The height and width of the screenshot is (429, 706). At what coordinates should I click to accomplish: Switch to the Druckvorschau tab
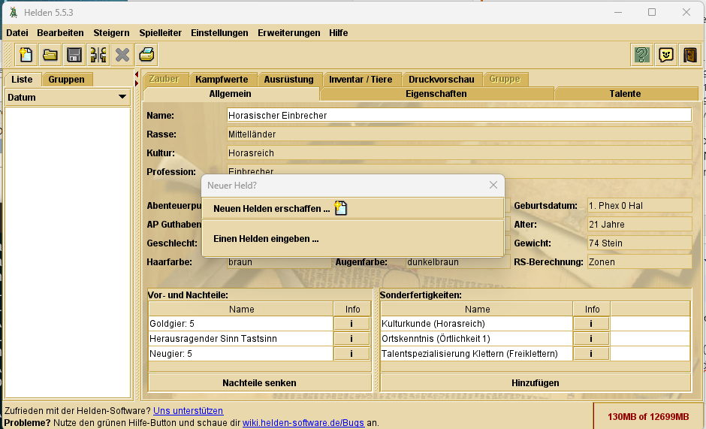coord(442,80)
